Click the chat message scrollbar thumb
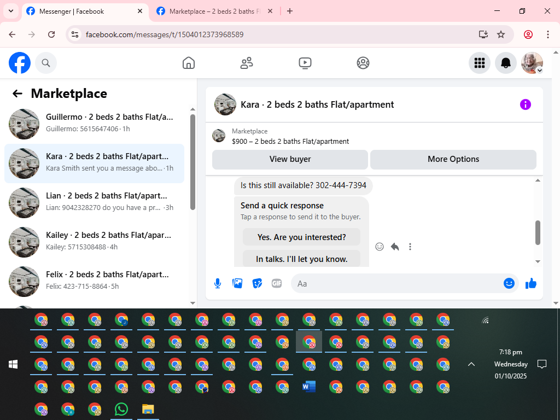This screenshot has height=420, width=560. click(538, 232)
